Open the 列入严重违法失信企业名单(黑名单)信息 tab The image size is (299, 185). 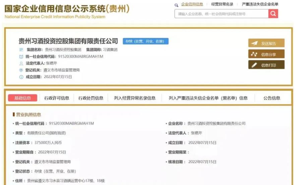pyautogui.click(x=208, y=98)
